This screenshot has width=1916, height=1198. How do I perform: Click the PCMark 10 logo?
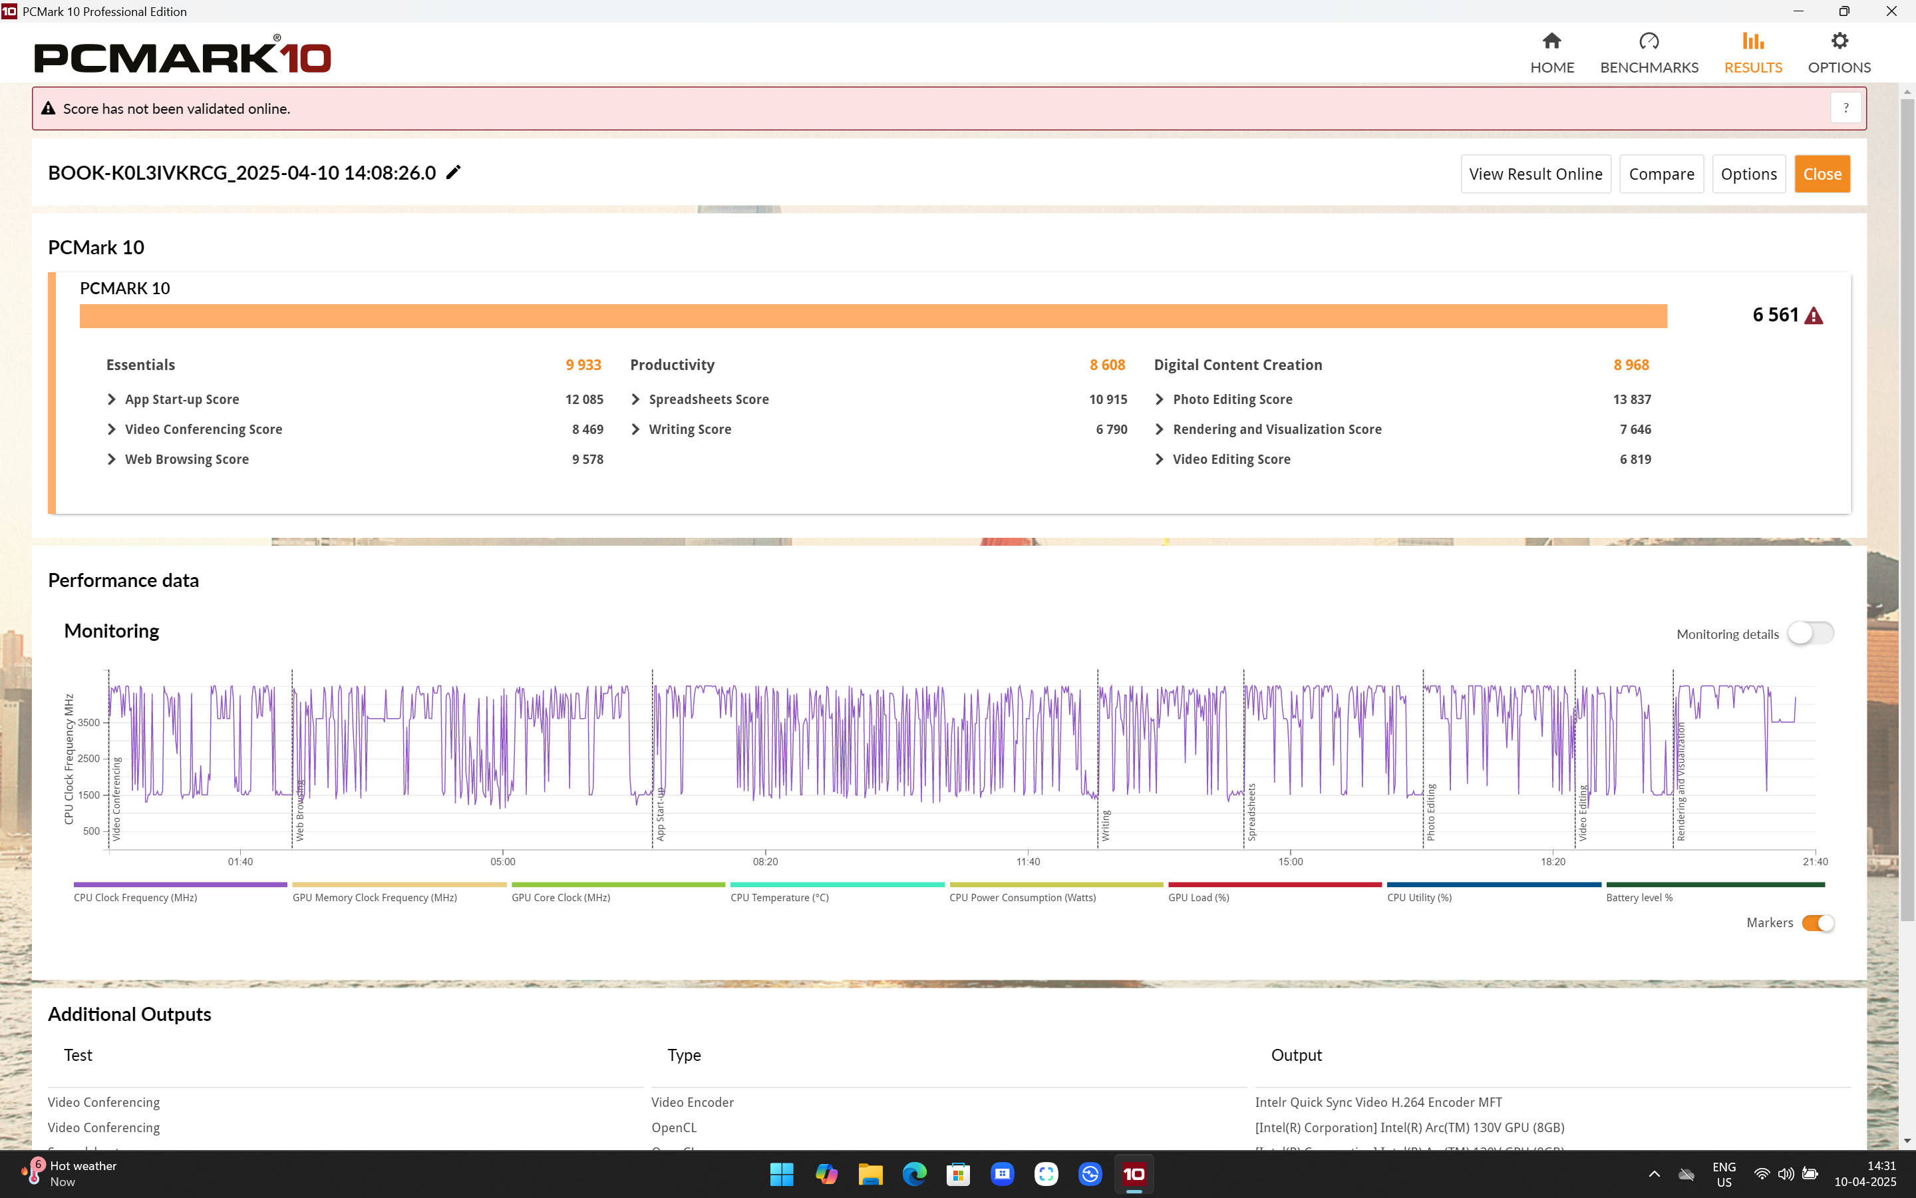point(182,55)
